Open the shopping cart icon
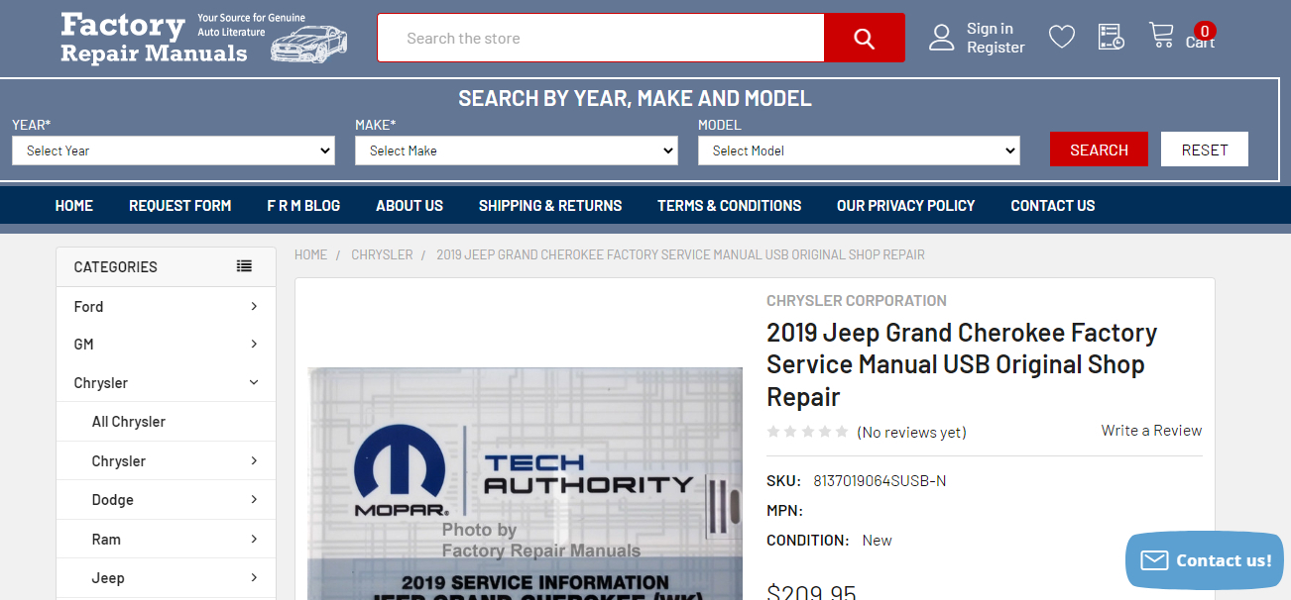Image resolution: width=1291 pixels, height=600 pixels. (1161, 36)
